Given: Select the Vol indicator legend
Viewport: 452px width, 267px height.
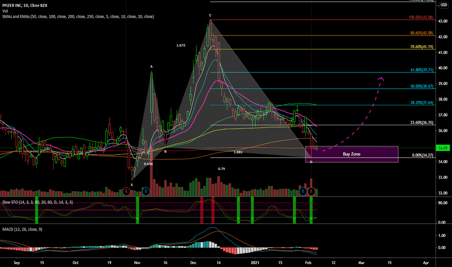Looking at the screenshot, I should [5, 11].
